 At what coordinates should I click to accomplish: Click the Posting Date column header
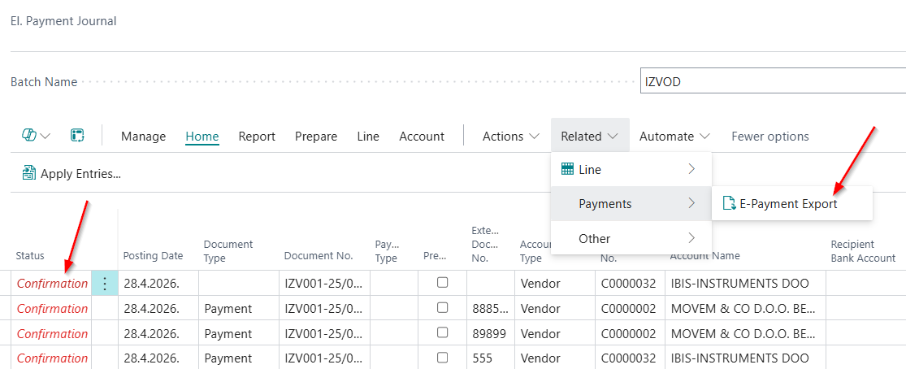pos(153,256)
